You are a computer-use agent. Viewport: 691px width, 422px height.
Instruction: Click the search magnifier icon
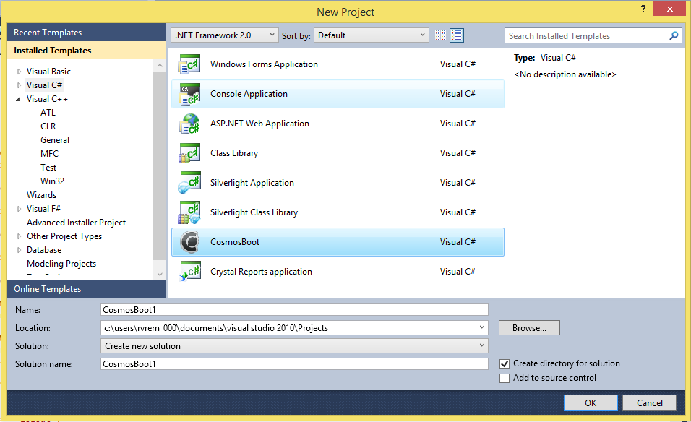(x=674, y=35)
